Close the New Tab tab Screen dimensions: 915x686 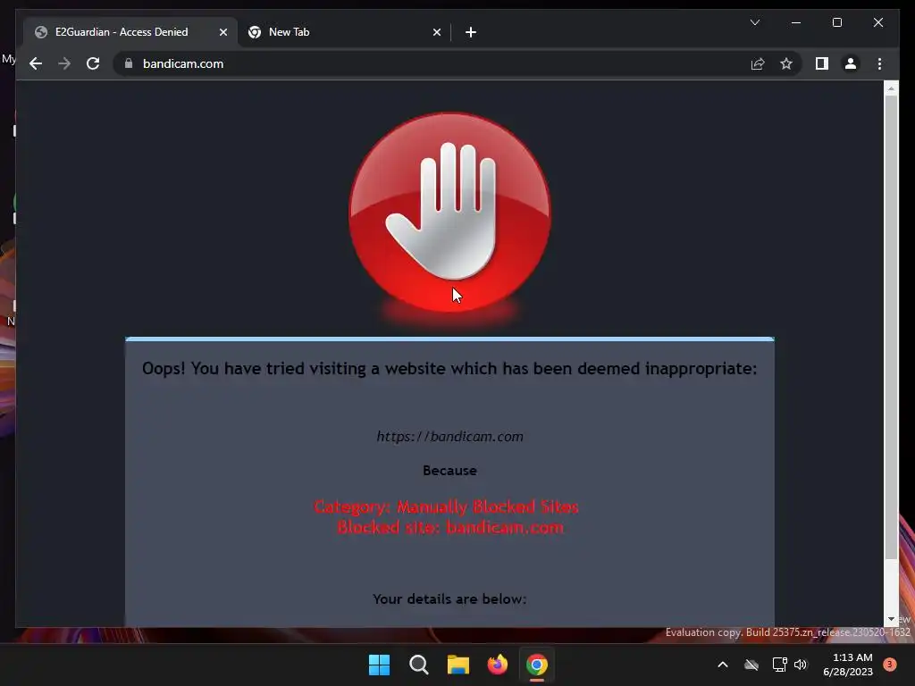tap(436, 32)
